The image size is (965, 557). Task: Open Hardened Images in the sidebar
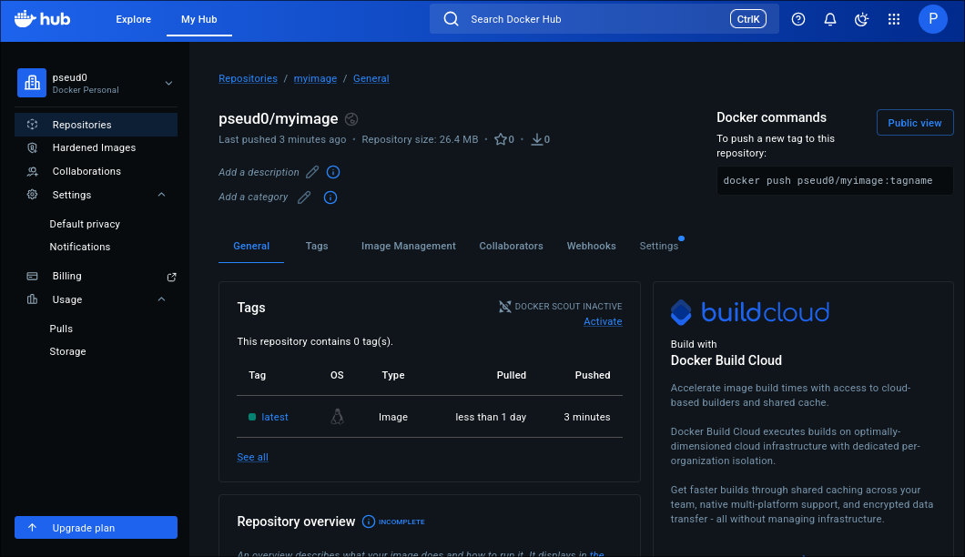point(94,147)
